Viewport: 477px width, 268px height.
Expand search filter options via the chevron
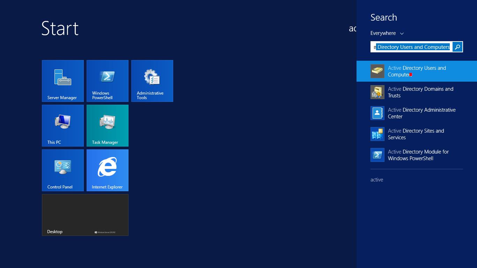click(402, 33)
